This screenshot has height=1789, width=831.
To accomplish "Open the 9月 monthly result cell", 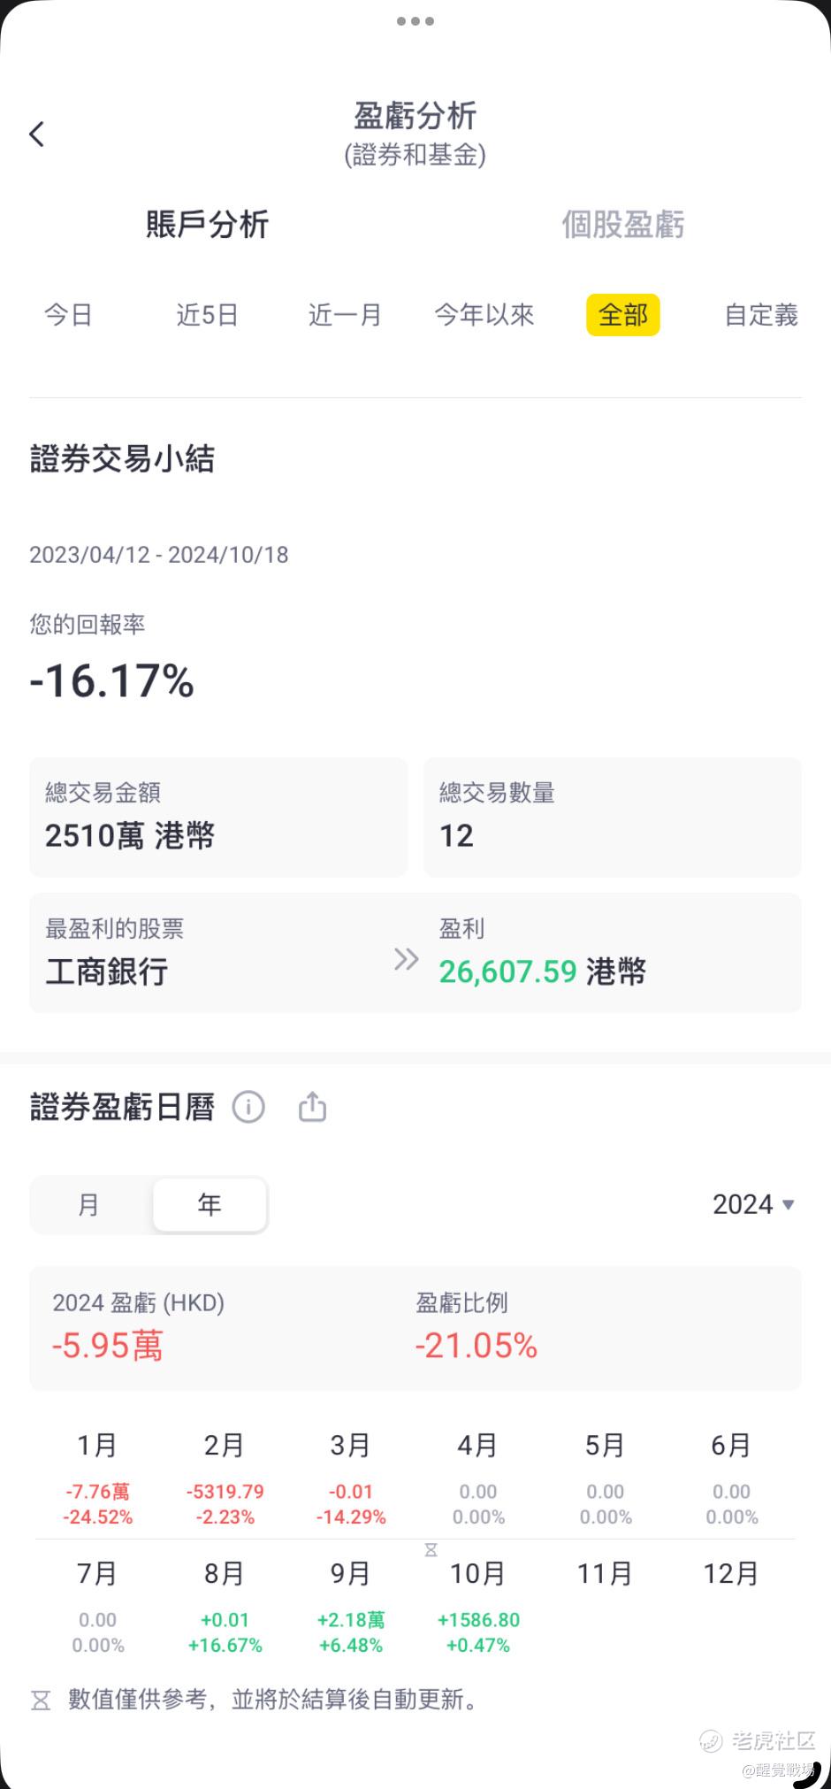I will tap(351, 1608).
